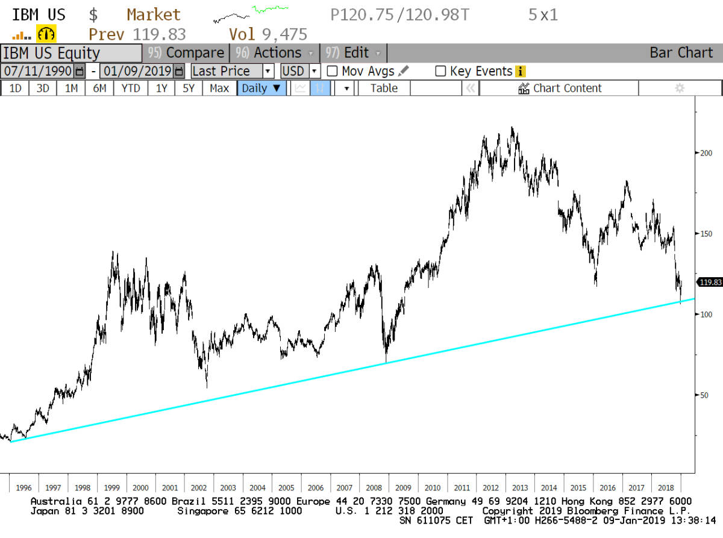
Task: Open the Daily periodicity dropdown
Action: click(261, 88)
